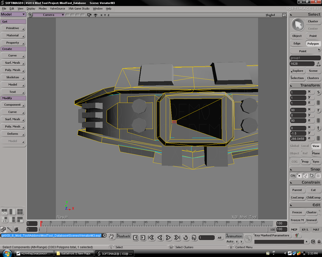Step to previous frame
Viewport: 322px width, 257px height.
[136, 238]
